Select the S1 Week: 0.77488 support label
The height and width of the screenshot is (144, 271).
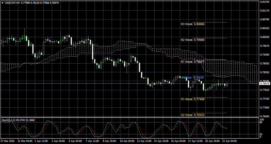pos(193,99)
